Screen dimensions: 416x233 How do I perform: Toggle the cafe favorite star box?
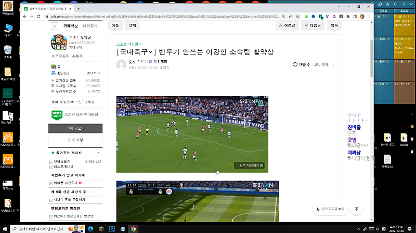55,26
